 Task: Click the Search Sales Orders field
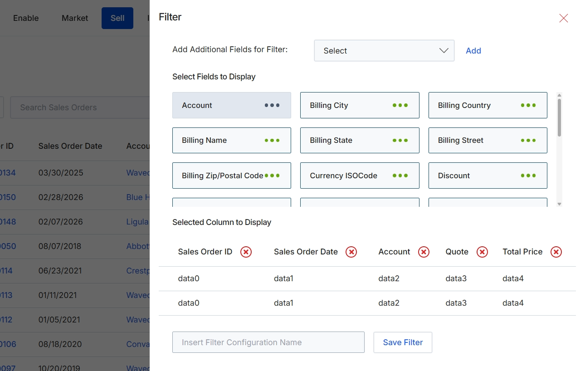(x=80, y=107)
